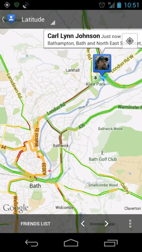Open the FRIENDS LIST
Screen dimensions: 142x252
point(36,224)
